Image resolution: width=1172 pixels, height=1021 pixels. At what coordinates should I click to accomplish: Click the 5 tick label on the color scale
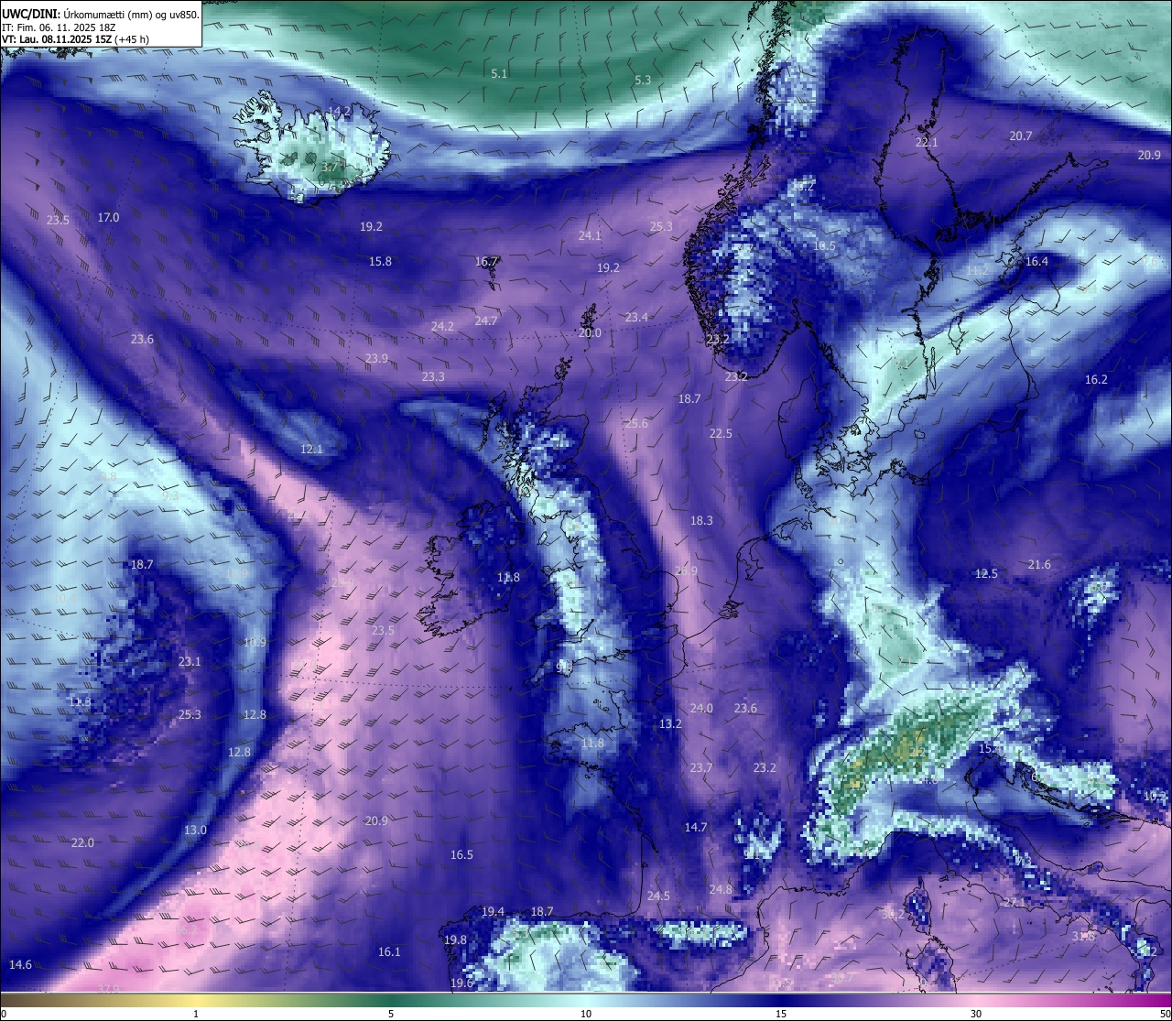pyautogui.click(x=391, y=1015)
